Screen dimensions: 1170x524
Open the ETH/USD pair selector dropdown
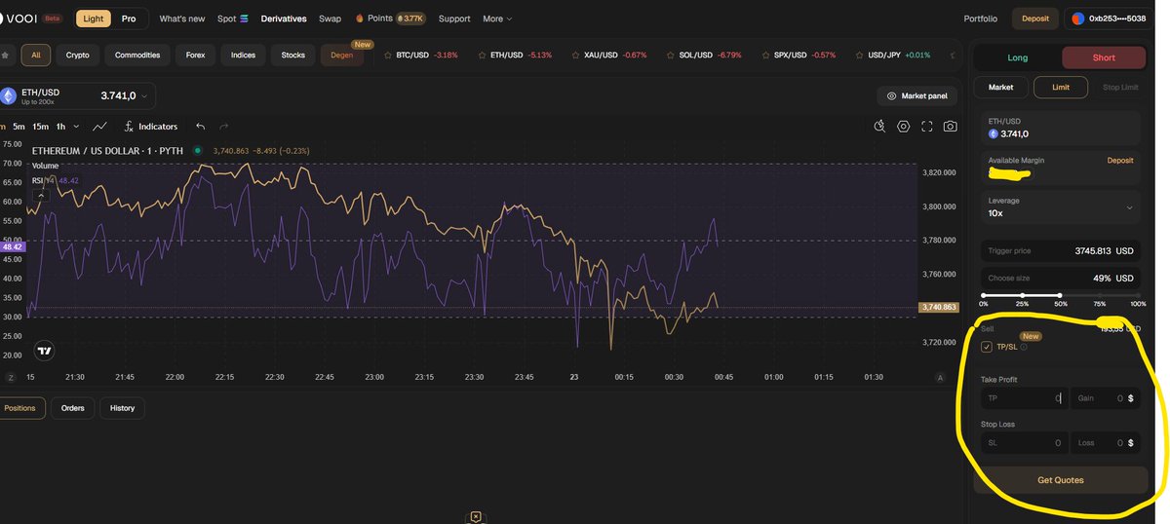[76, 95]
